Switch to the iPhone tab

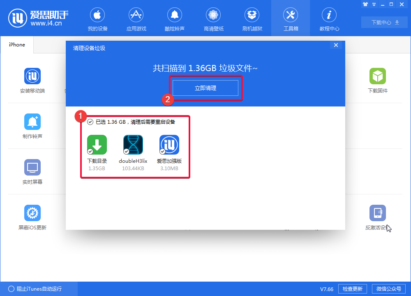coord(16,45)
